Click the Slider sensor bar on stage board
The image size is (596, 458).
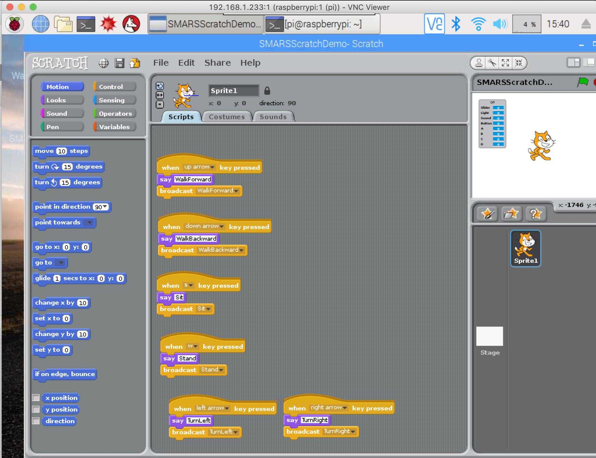tap(498, 108)
